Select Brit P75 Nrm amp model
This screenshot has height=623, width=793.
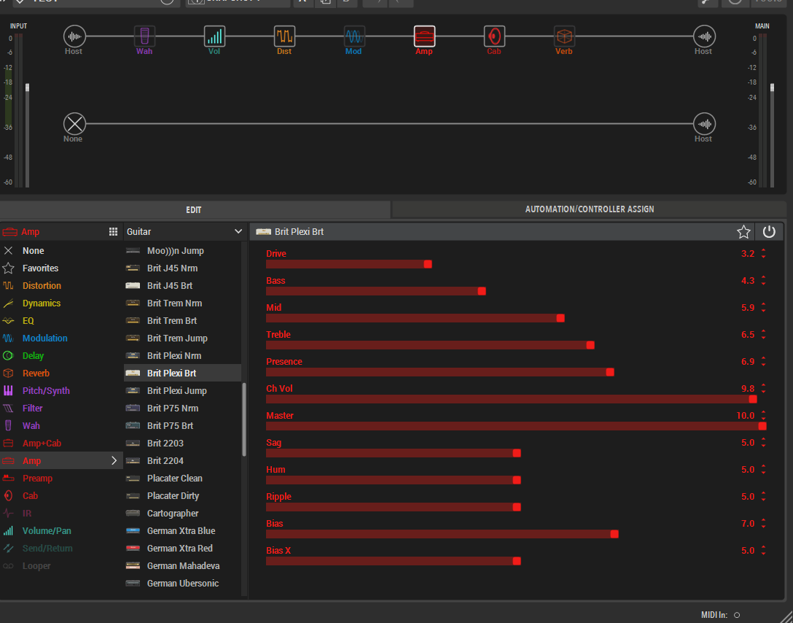point(182,408)
